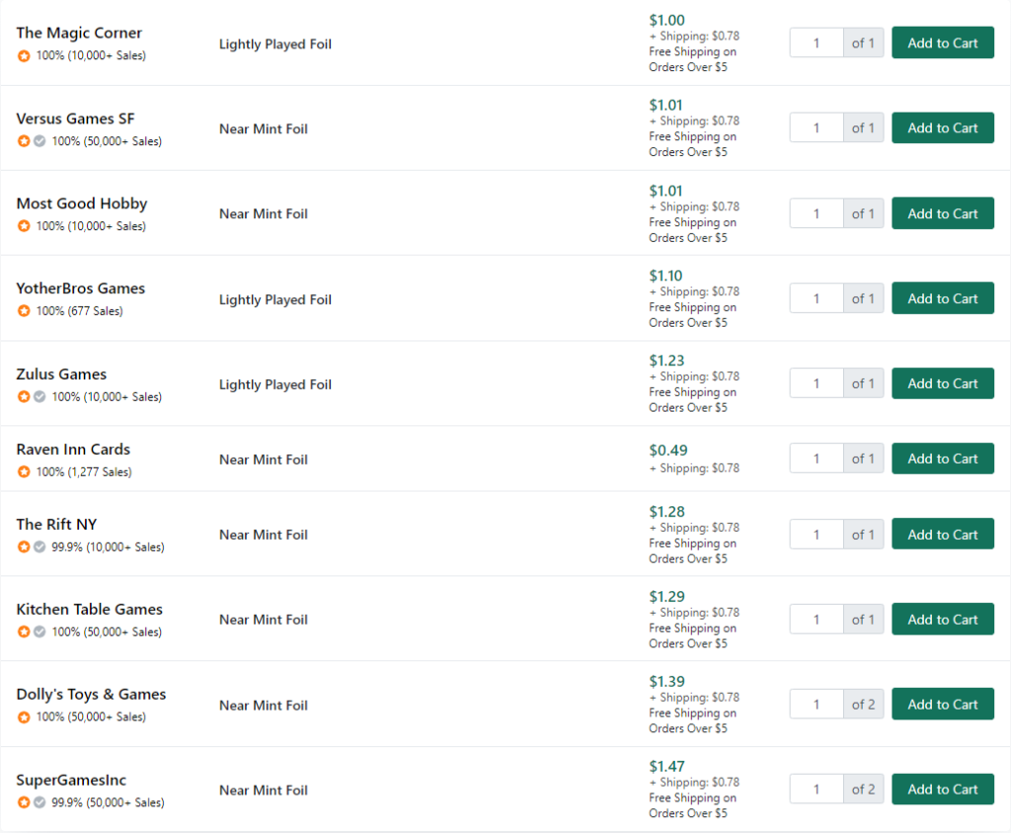The height and width of the screenshot is (833, 1011).
Task: Add Dolly's Toys & Games listing to cart
Action: coord(943,705)
